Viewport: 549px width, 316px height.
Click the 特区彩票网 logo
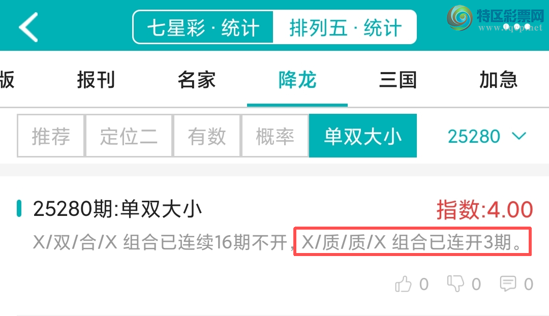click(x=496, y=19)
